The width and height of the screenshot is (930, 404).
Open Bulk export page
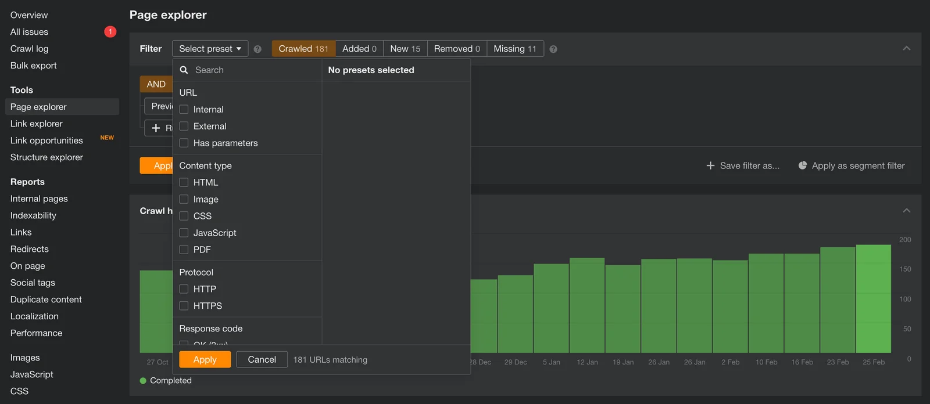coord(33,66)
